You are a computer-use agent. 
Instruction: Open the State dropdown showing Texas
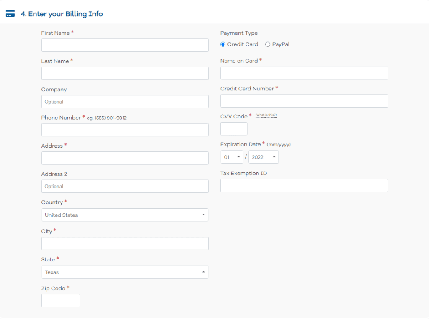point(125,272)
